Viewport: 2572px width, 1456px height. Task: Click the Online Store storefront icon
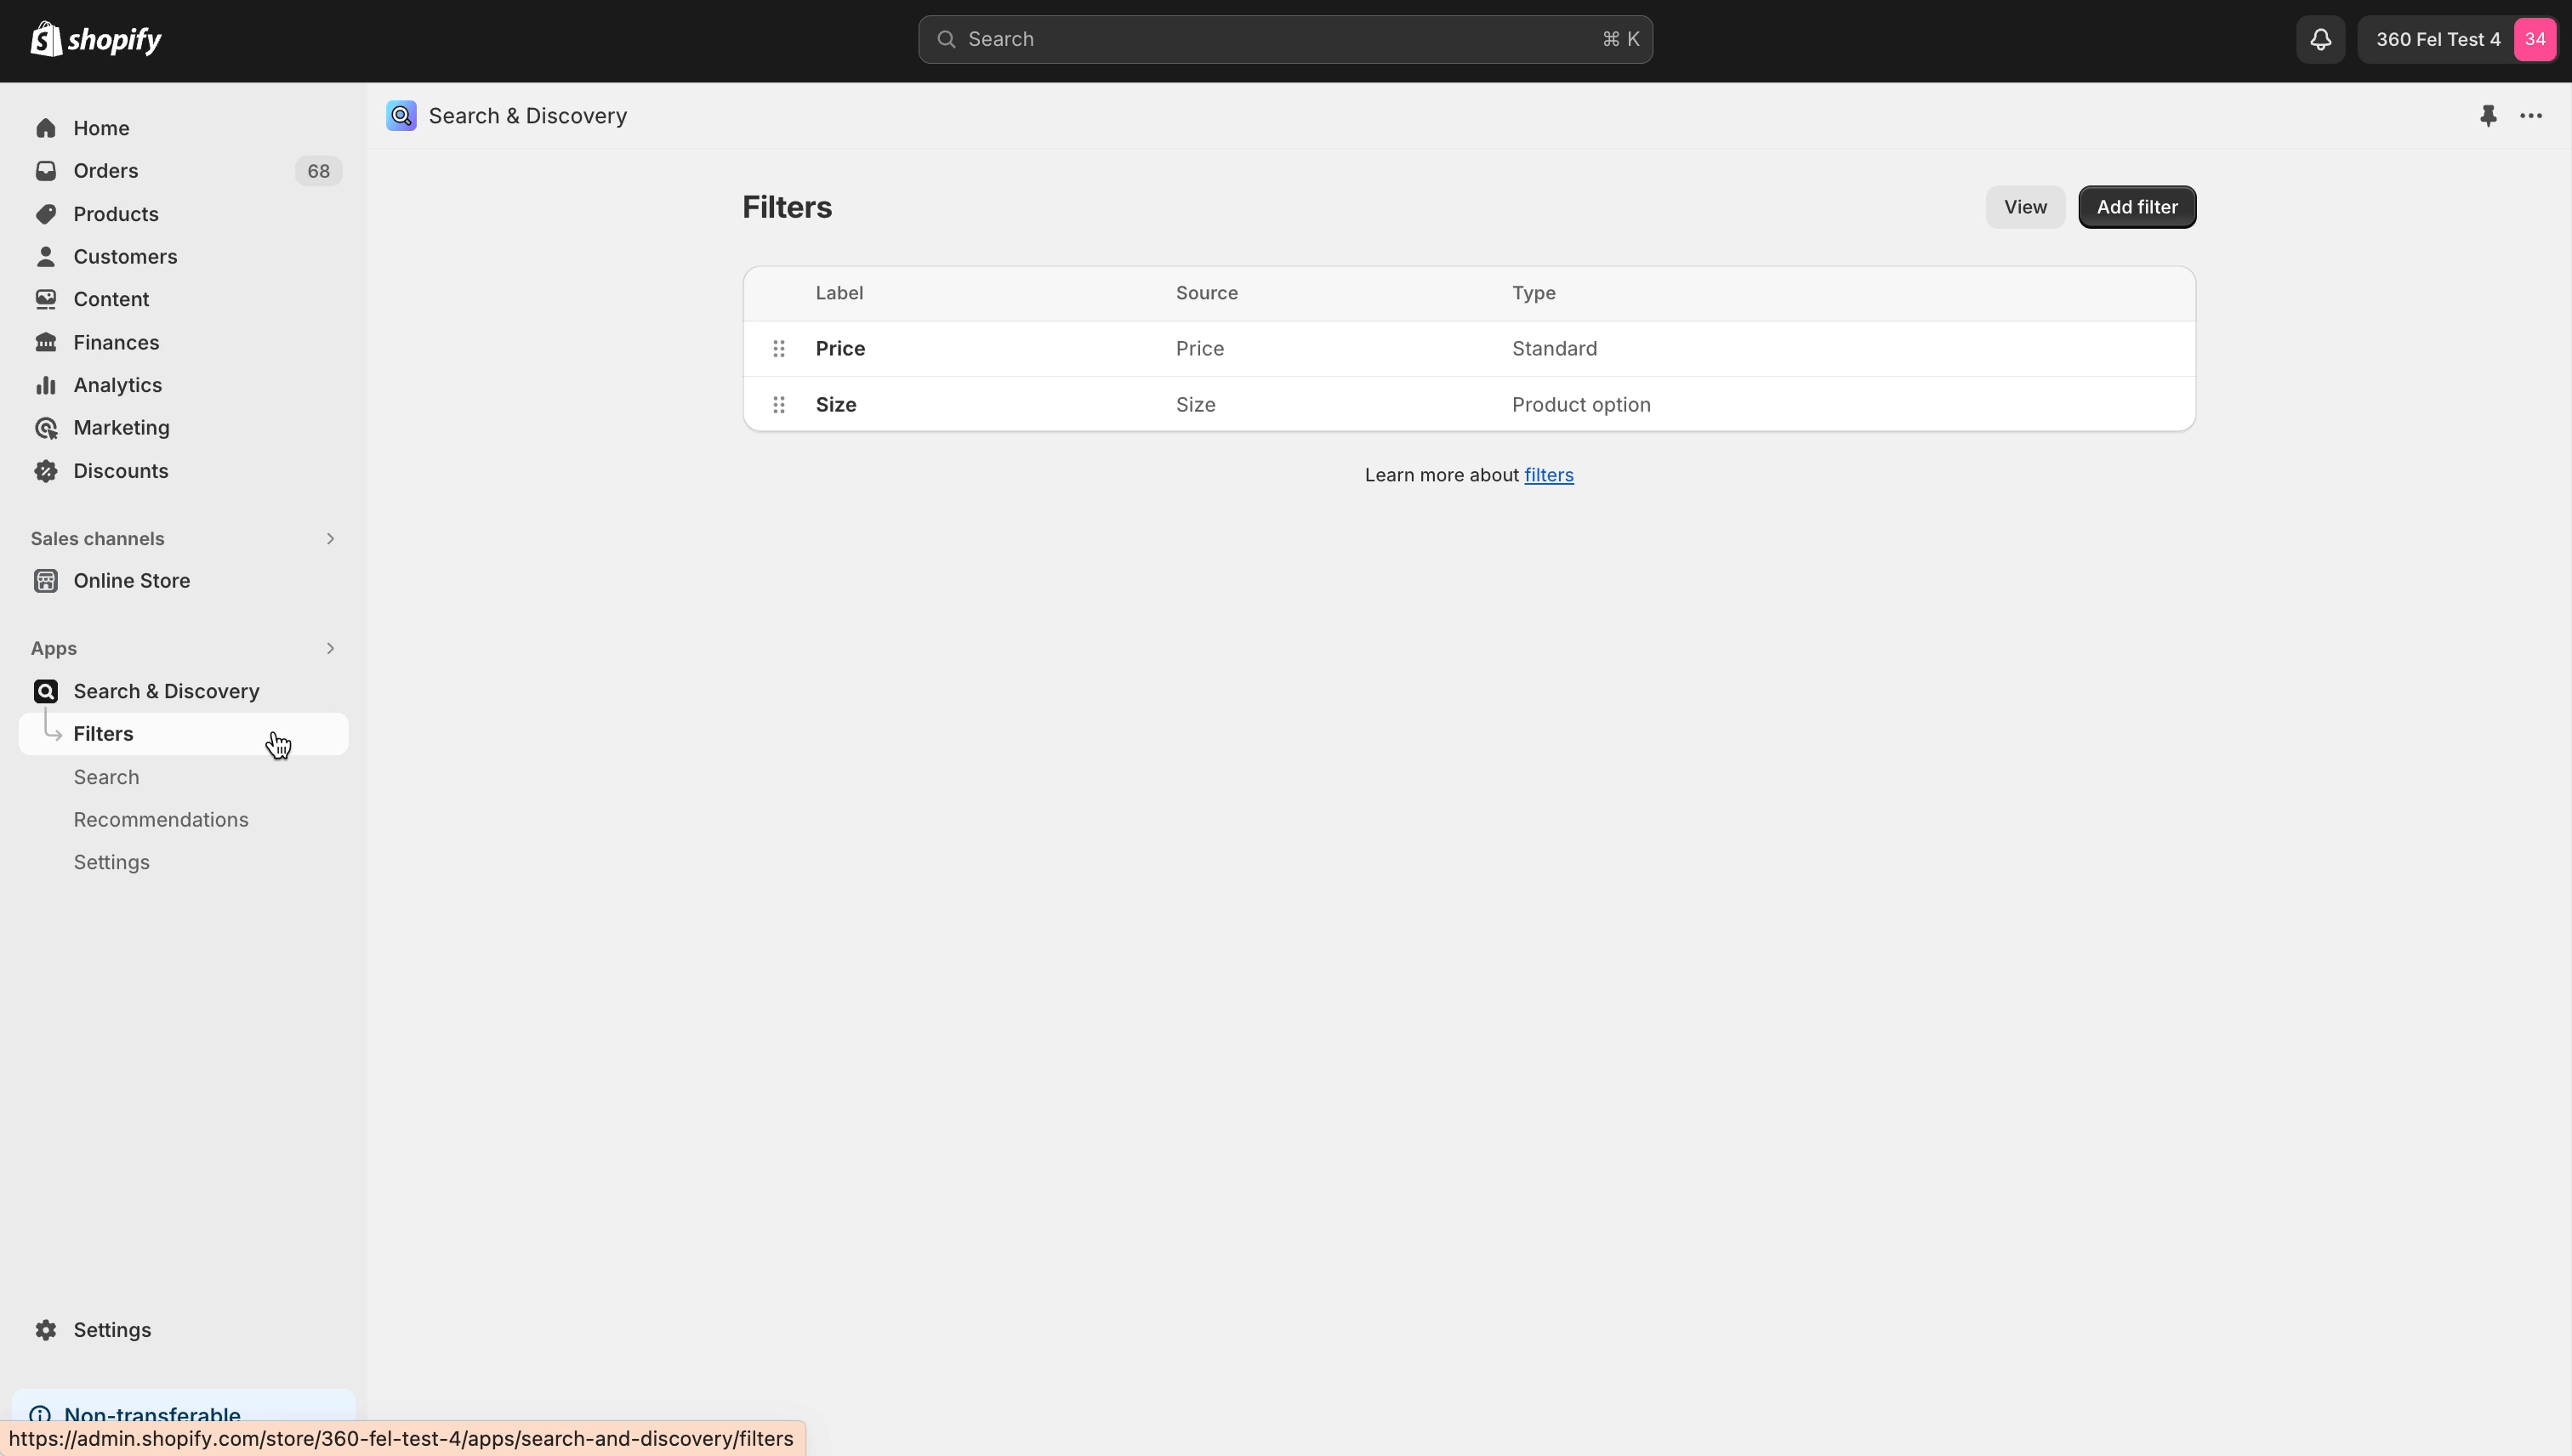[46, 581]
